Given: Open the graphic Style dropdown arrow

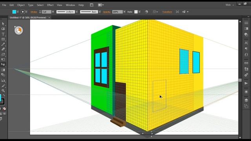Looking at the screenshot, I should coord(140,12).
